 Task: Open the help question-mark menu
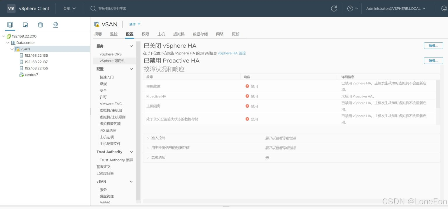pos(353,8)
